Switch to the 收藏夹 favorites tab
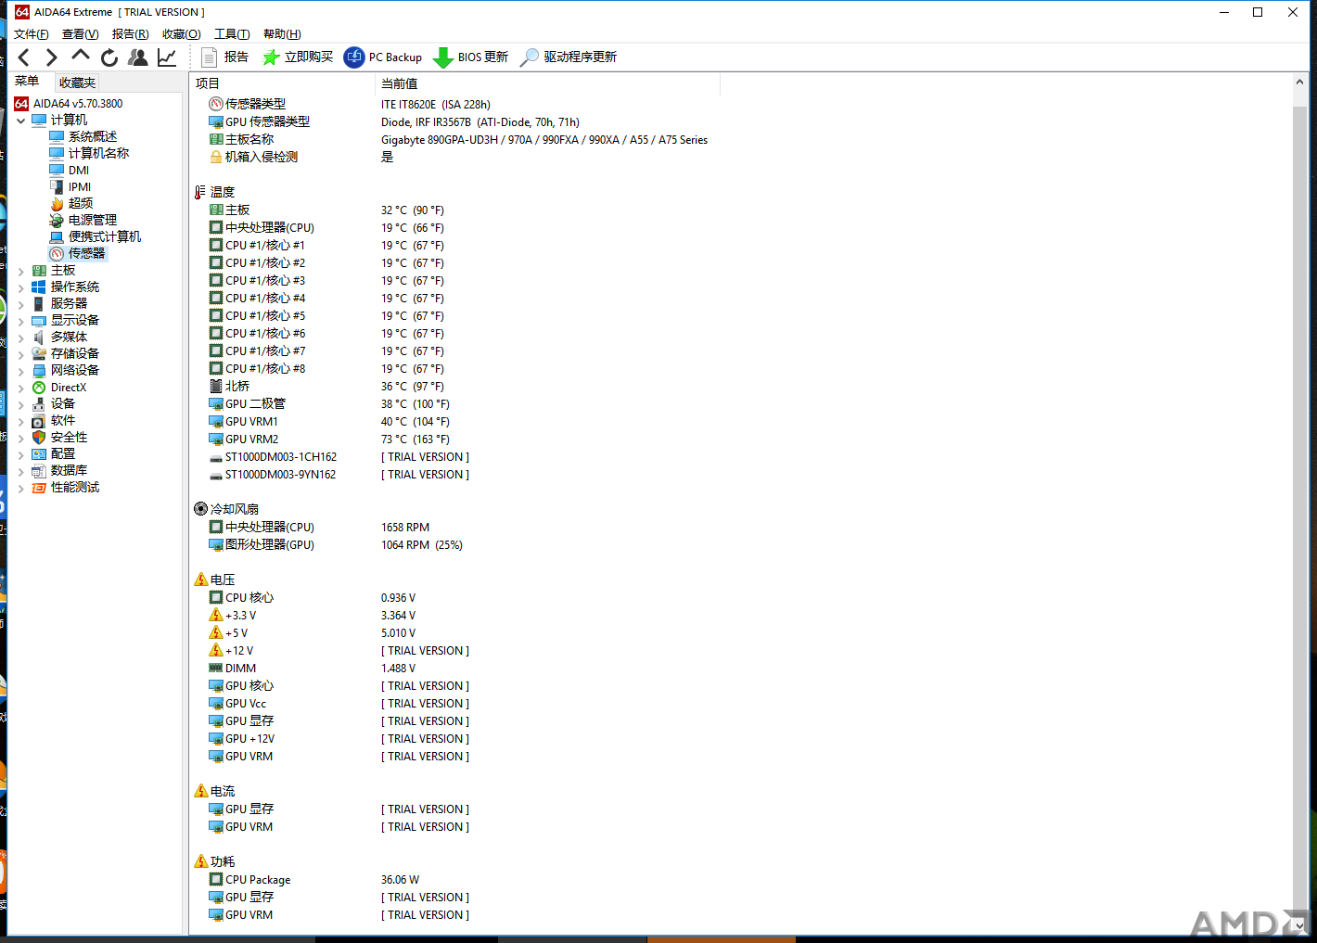 78,83
